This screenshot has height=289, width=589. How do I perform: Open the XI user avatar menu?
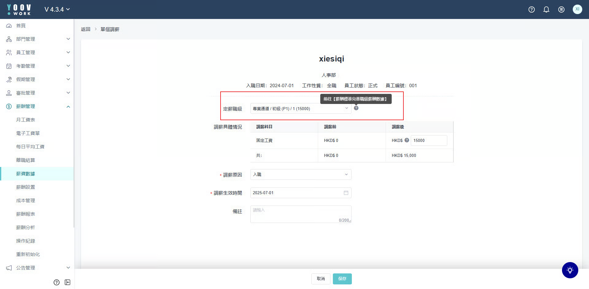point(577,9)
